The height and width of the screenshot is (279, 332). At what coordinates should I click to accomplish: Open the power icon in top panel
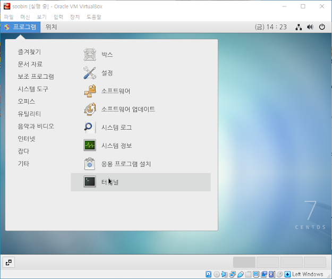point(322,27)
